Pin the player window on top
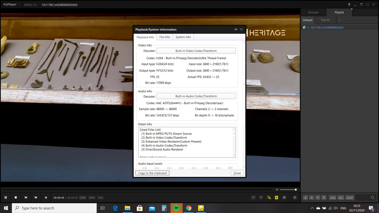The image size is (379, 213). (x=349, y=4)
